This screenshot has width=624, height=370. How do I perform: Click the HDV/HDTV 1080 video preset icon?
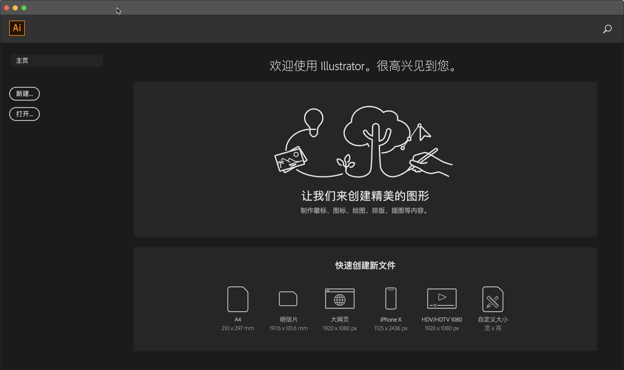tap(442, 298)
